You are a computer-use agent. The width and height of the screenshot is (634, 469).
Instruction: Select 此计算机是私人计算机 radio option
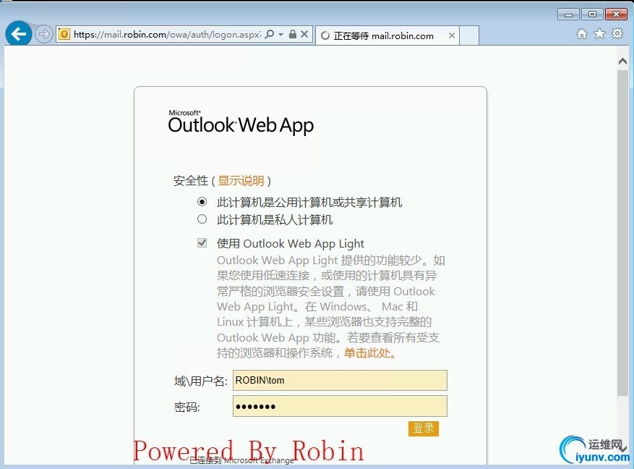coord(202,219)
